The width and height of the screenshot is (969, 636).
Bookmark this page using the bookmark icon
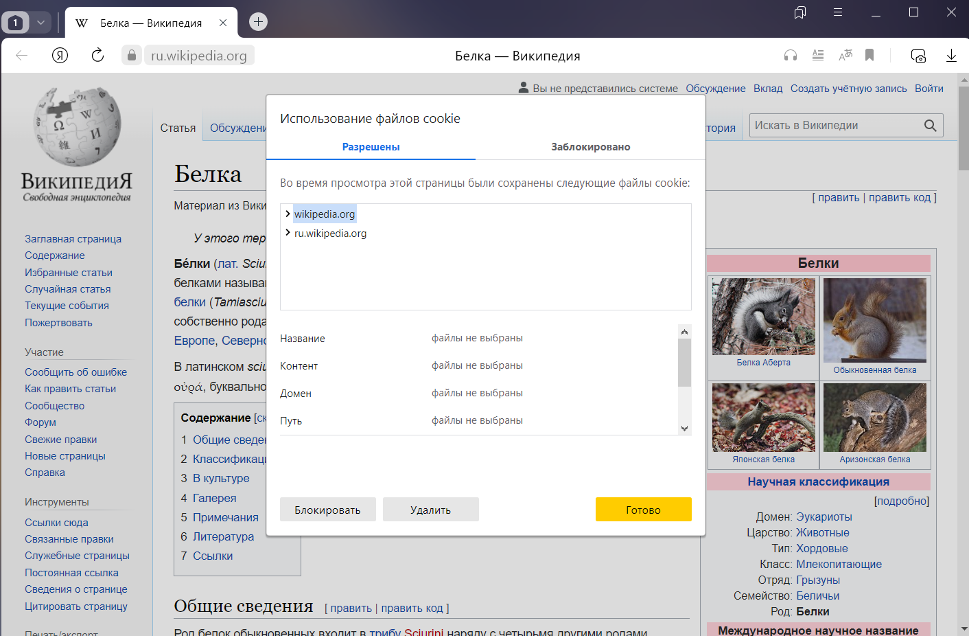click(x=869, y=56)
